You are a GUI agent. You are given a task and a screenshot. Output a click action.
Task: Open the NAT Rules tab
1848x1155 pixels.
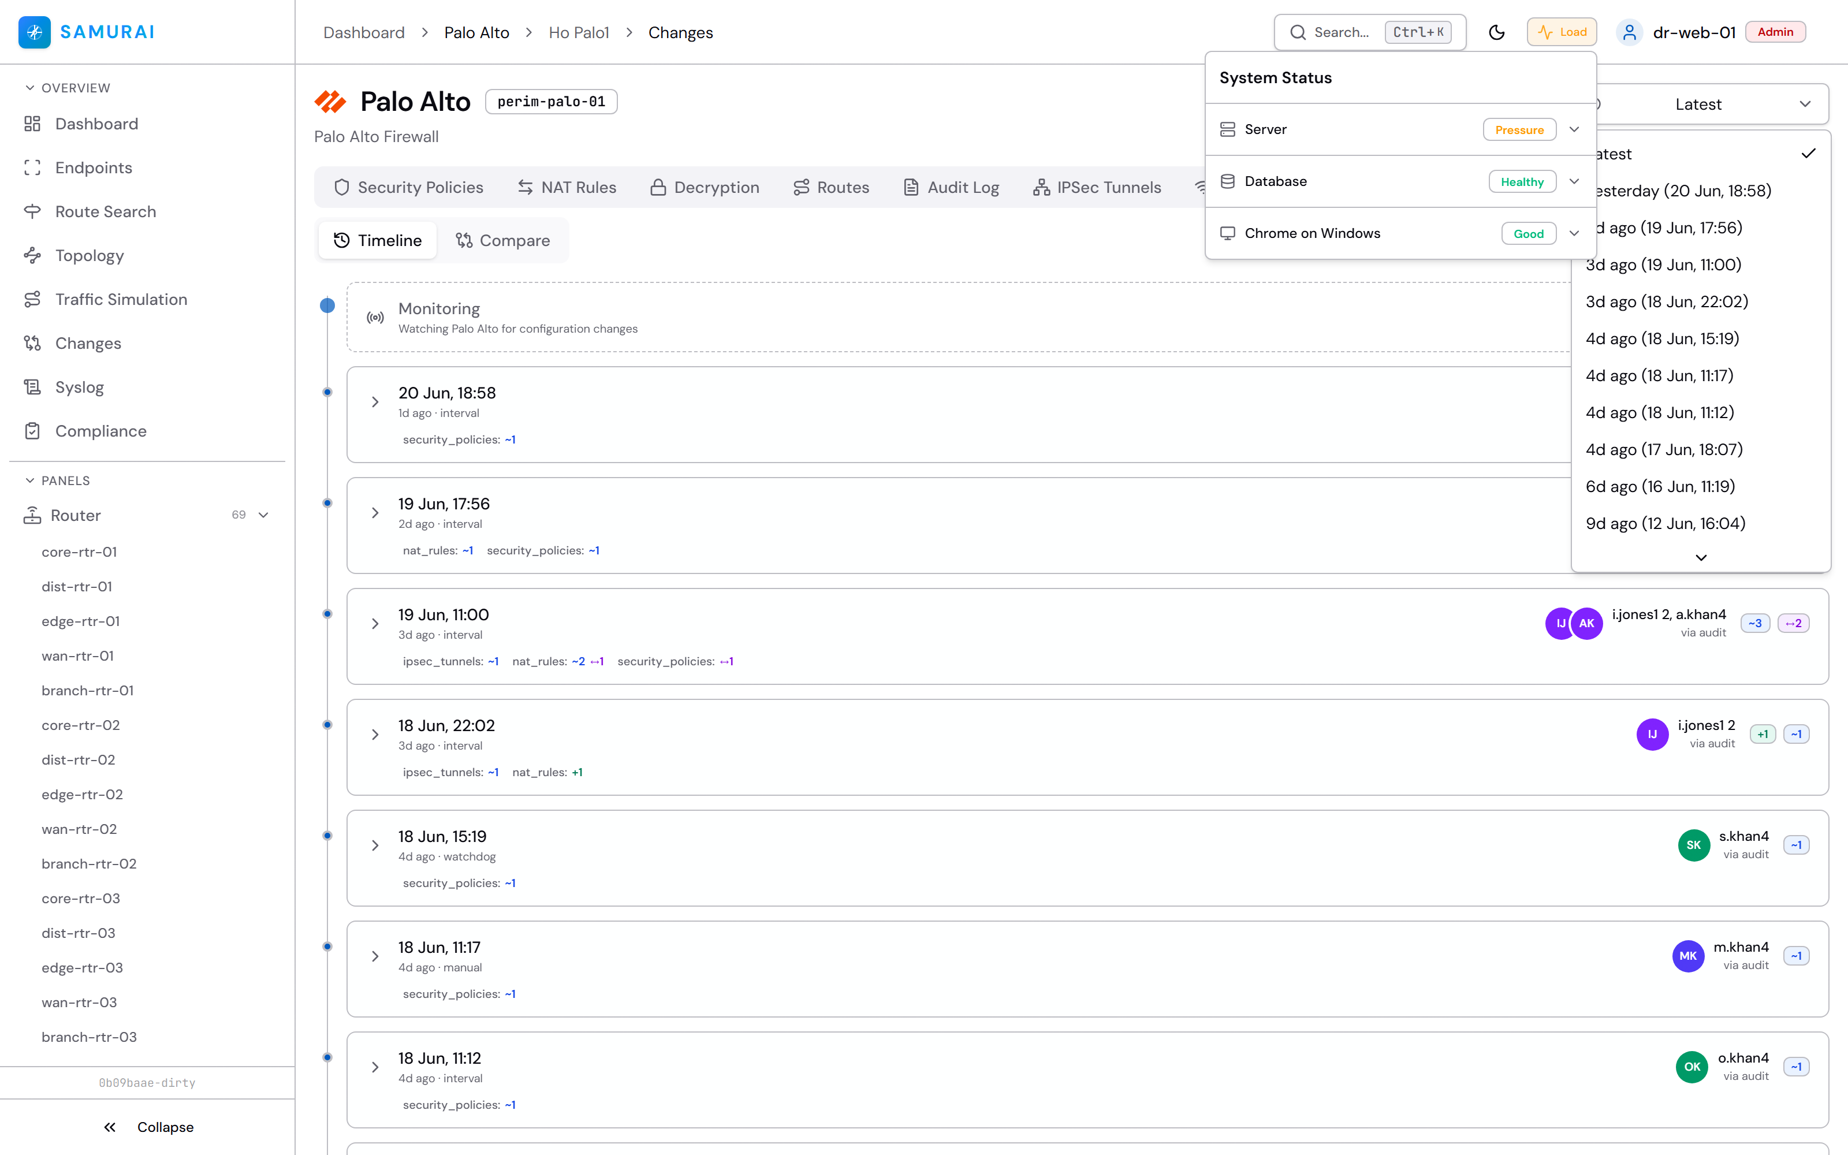(567, 188)
